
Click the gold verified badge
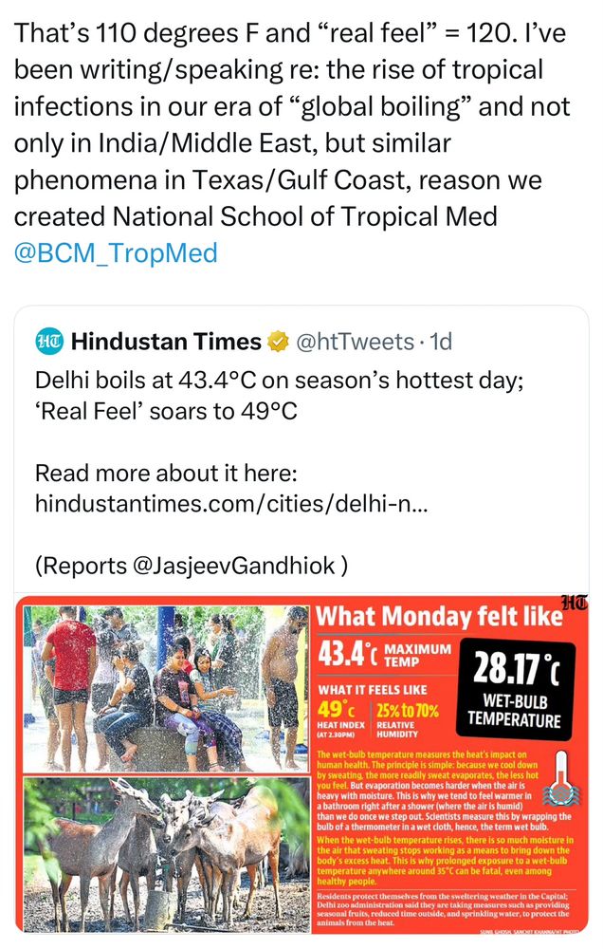(280, 341)
